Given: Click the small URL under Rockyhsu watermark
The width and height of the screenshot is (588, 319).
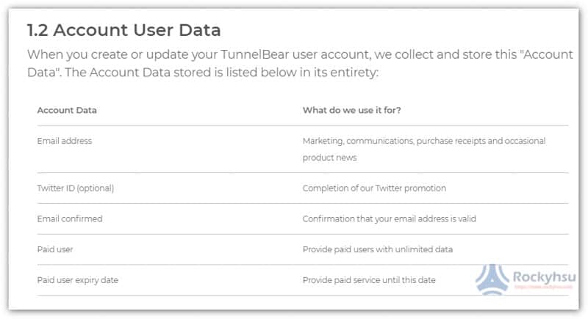Looking at the screenshot, I should [x=544, y=287].
